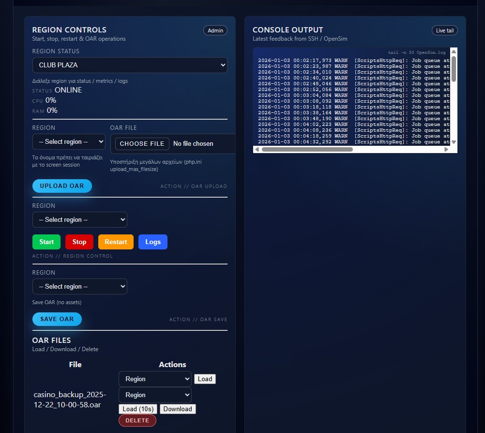Screen dimensions: 485x433
Task: Open Region dropdown above Load (10s)
Action: 155,395
